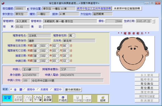The image size is (162, 106).
Task: Click the 預定塔位進堂 button
Action: pyautogui.click(x=147, y=96)
